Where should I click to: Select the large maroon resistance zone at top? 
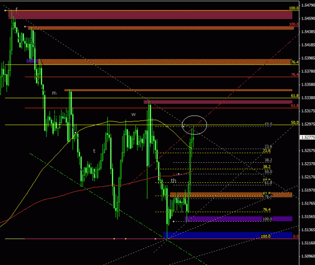(x=150, y=15)
